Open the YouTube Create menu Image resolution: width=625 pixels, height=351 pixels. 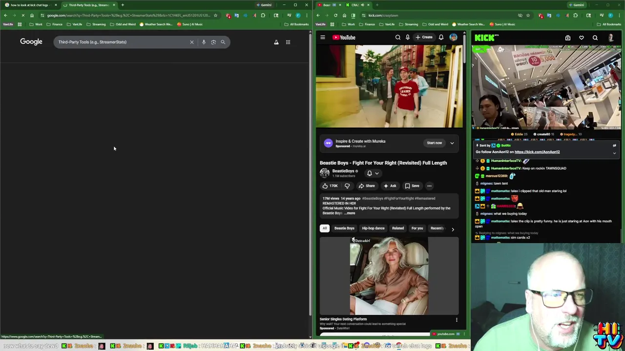point(424,37)
